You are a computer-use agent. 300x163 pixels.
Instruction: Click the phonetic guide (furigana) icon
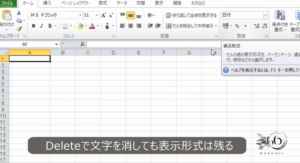pyautogui.click(x=107, y=26)
